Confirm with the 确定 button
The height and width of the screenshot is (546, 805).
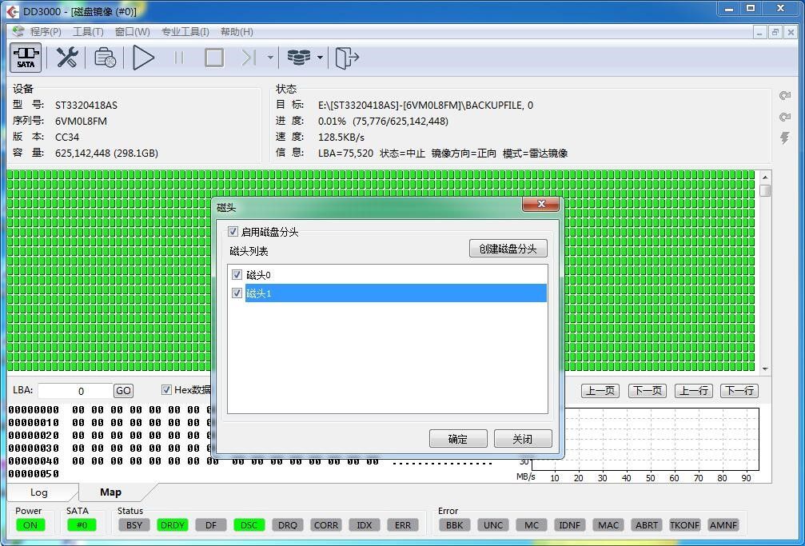pos(458,439)
